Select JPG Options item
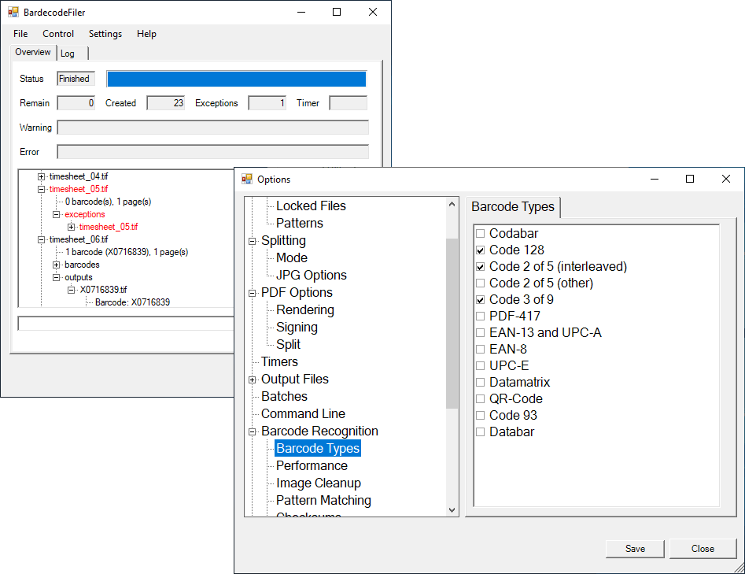The image size is (745, 574). pos(312,275)
